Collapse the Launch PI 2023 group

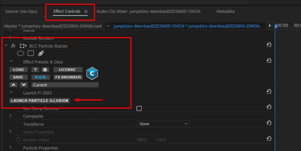coord(11,92)
